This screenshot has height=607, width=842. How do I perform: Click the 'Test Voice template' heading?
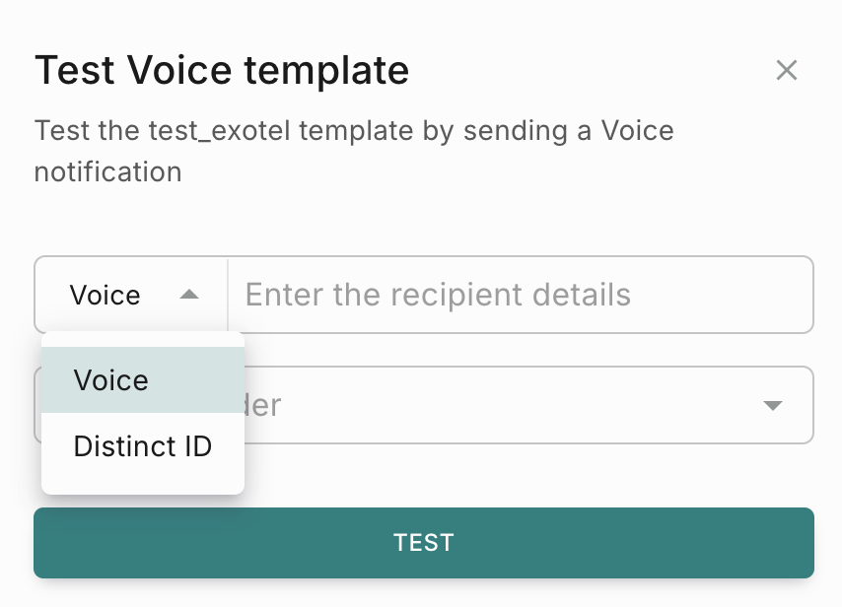coord(222,71)
